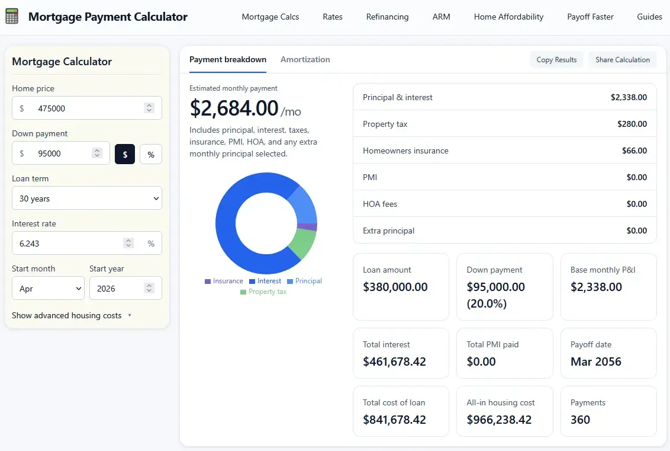This screenshot has width=670, height=451.
Task: Navigate to Home Affordability
Action: pos(508,17)
